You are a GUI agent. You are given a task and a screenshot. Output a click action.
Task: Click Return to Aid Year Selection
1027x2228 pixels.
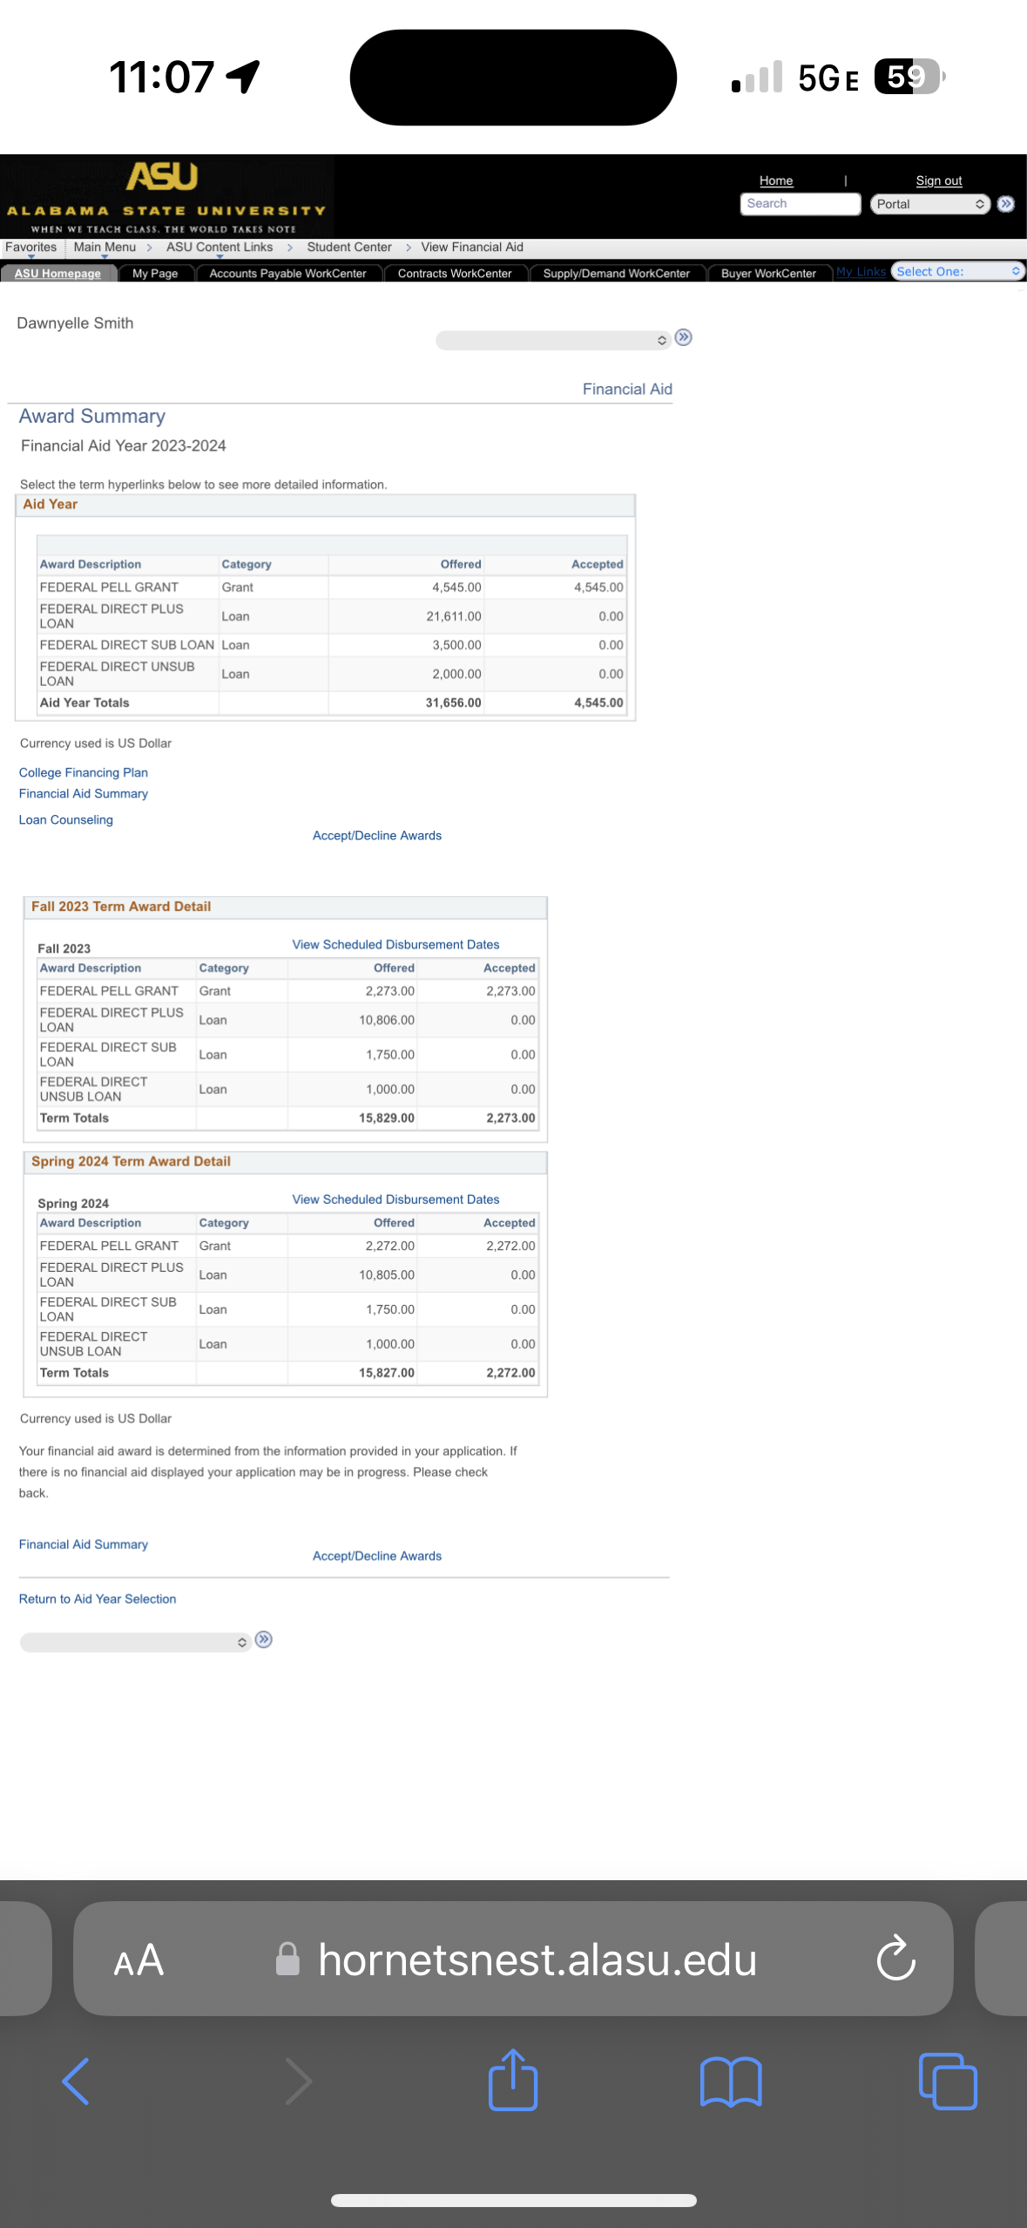[x=98, y=1599]
